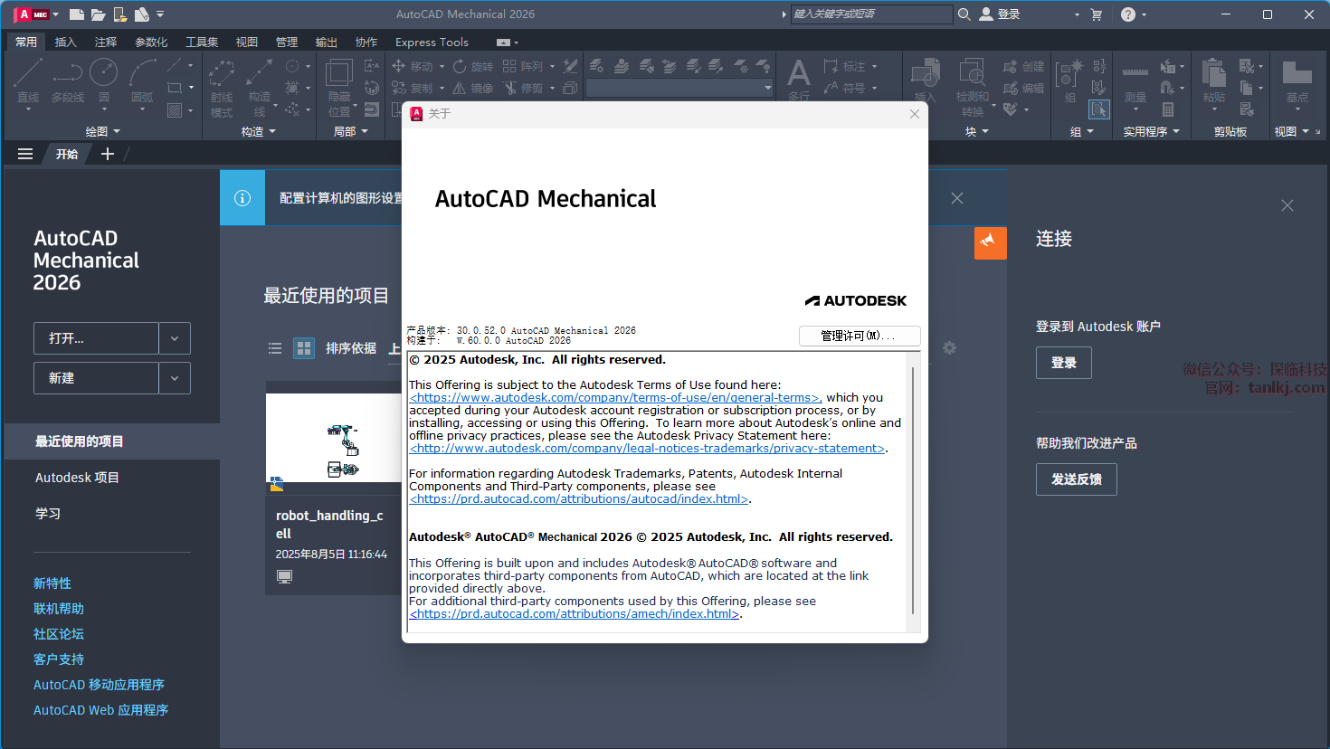Click the 管理许可(M)... button
The image size is (1330, 749).
[x=859, y=336]
